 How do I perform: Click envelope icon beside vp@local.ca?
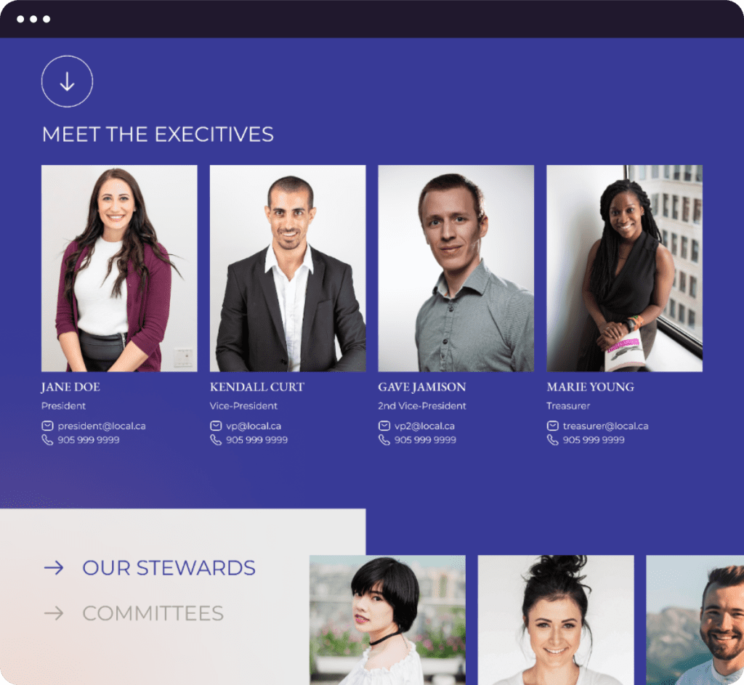216,426
